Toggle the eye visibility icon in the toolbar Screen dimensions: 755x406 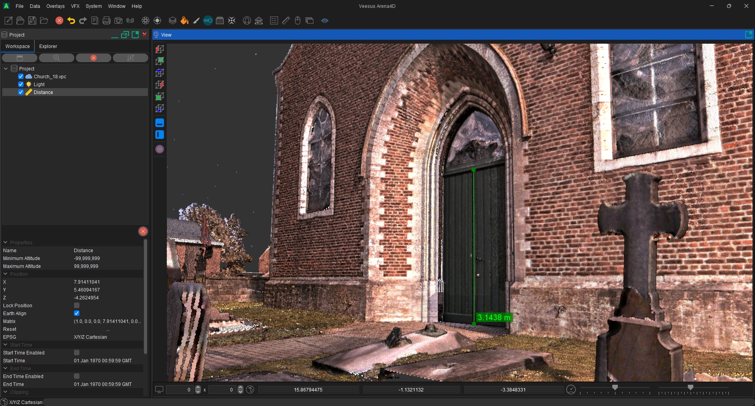[x=325, y=20]
